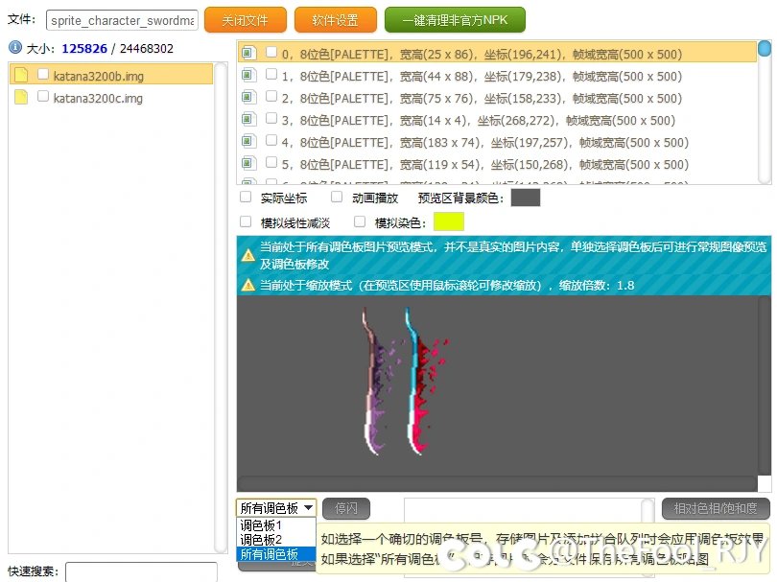Viewport: 777px width, 582px height.
Task: Choose 调色板1 from the palette list
Action: click(x=276, y=525)
